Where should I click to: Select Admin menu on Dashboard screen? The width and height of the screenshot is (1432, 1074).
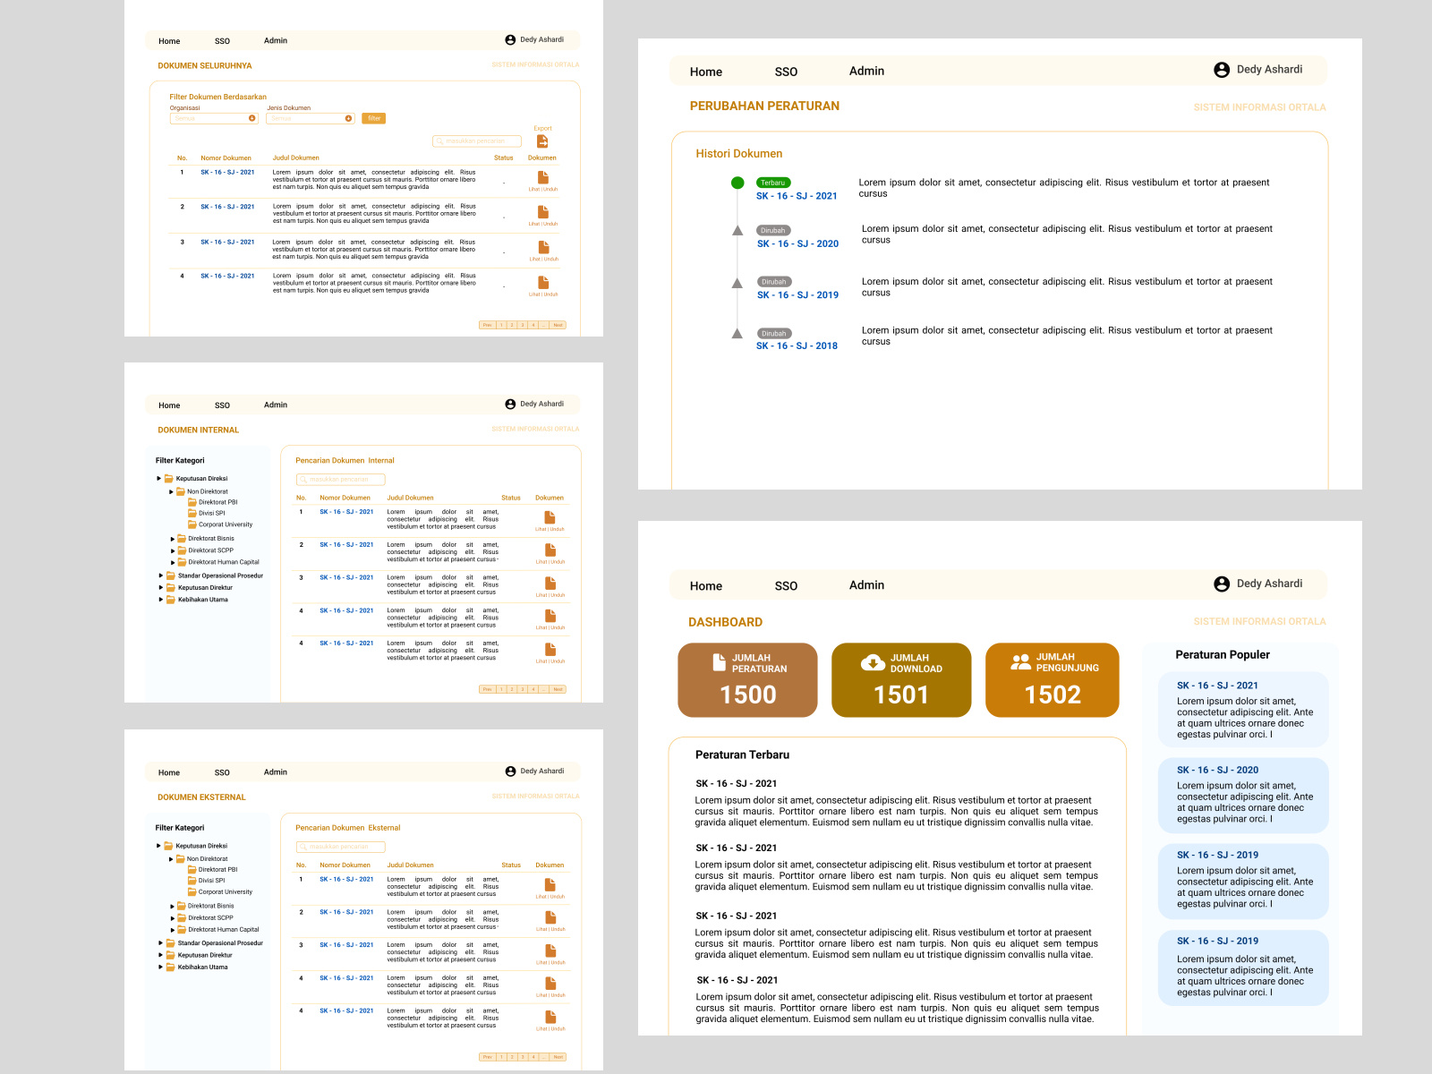(866, 585)
